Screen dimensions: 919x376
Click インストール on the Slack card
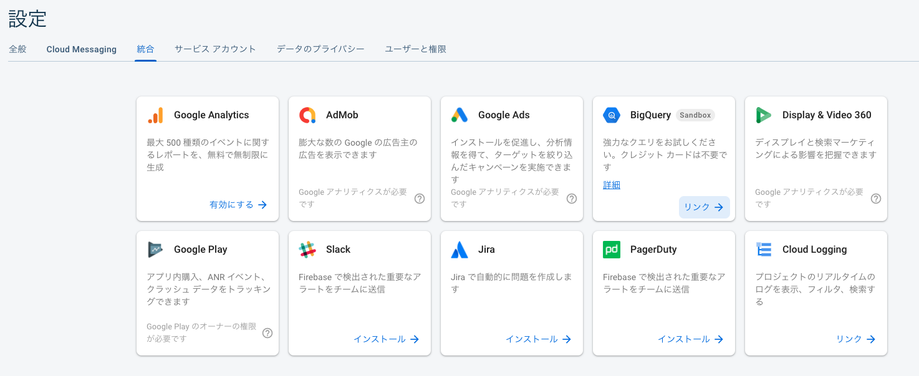pyautogui.click(x=386, y=339)
